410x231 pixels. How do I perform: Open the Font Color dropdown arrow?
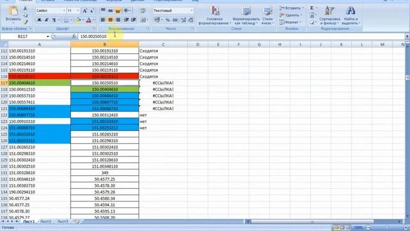coord(94,20)
